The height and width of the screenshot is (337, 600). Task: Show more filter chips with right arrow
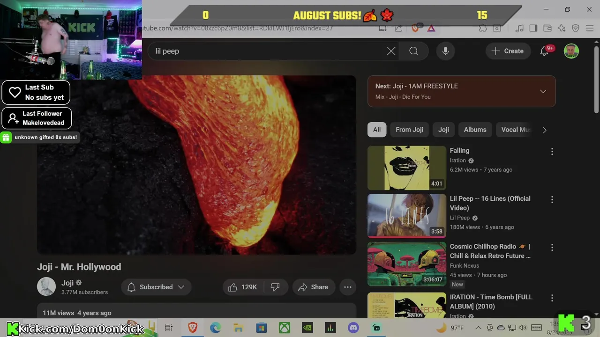[544, 130]
